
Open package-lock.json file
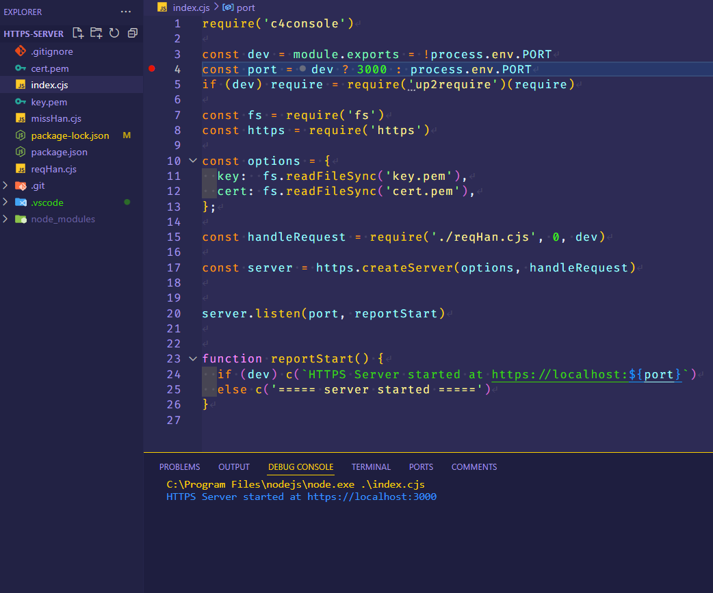coord(71,135)
